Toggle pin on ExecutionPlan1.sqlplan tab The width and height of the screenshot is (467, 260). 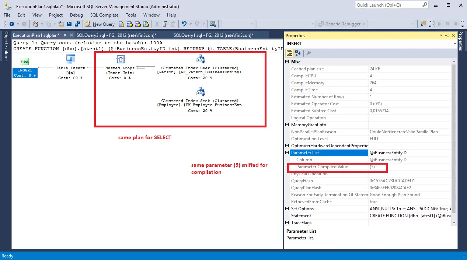pyautogui.click(x=65, y=35)
